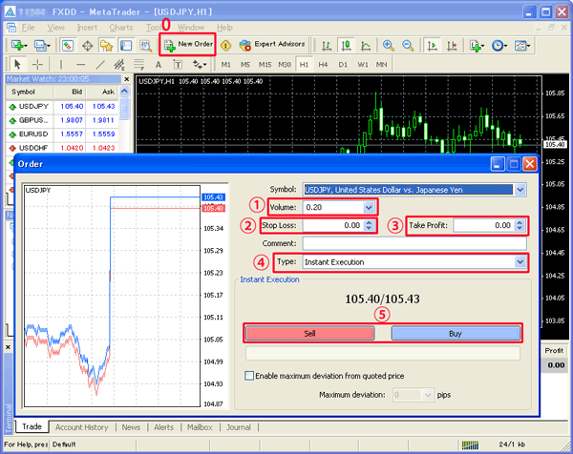Select the text 'A' tool

159,65
